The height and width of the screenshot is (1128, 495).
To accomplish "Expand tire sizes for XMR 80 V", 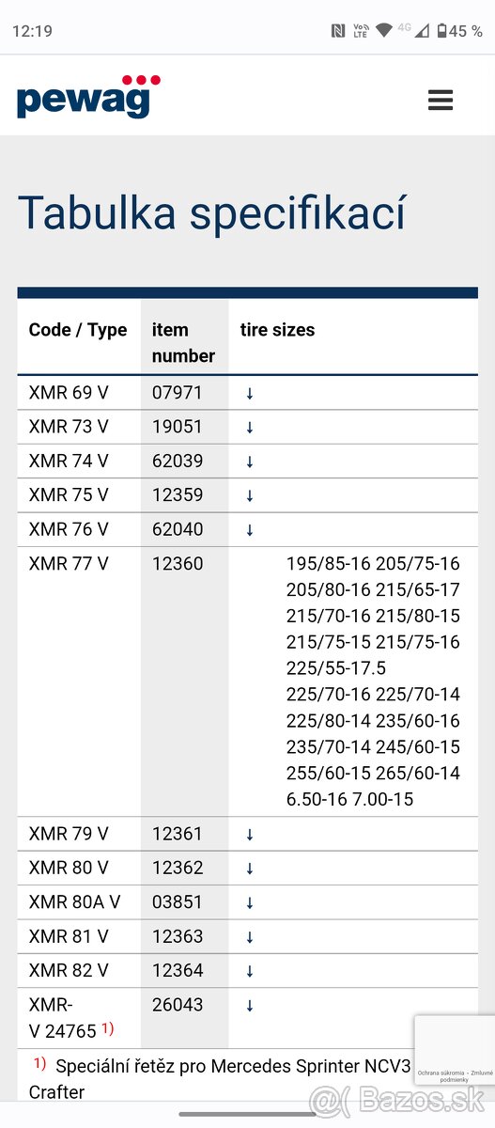I will point(250,869).
